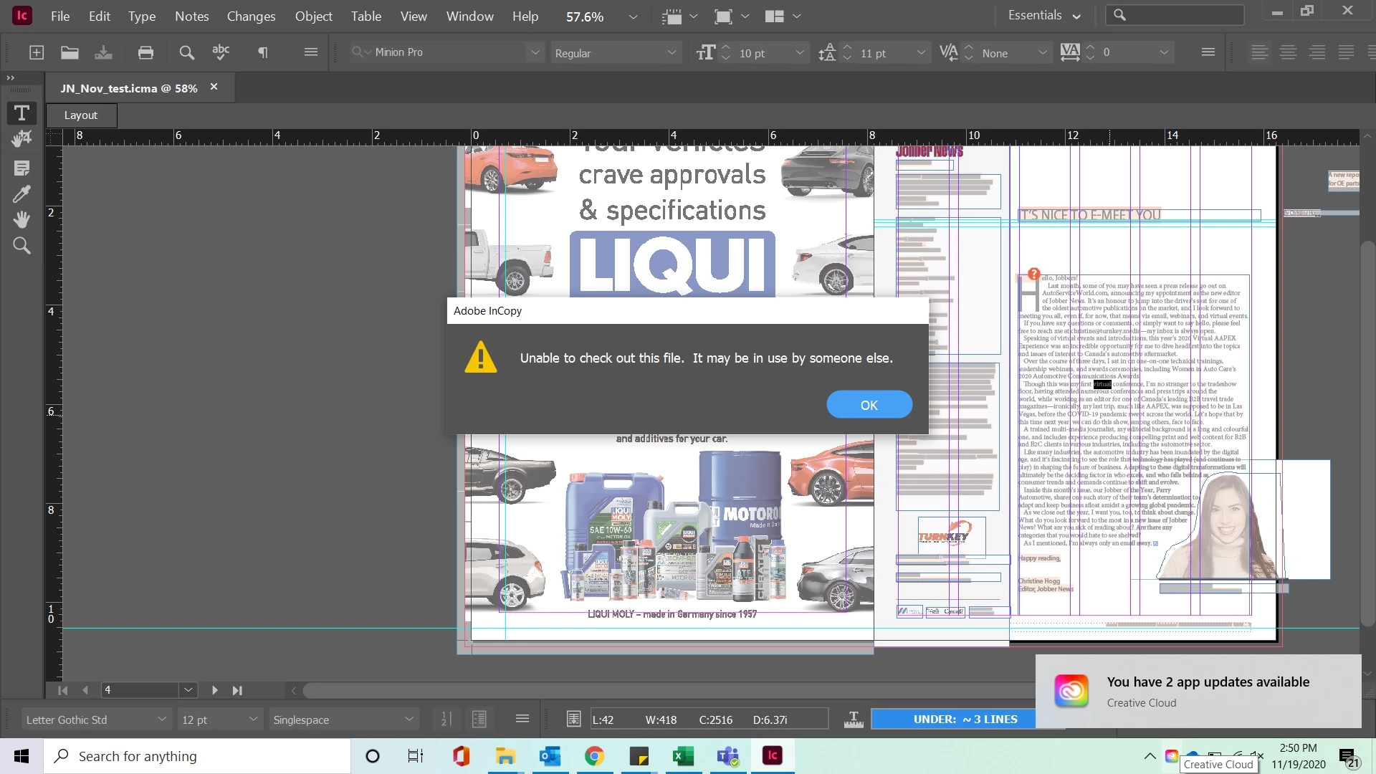Select the Note tool

[x=21, y=168]
